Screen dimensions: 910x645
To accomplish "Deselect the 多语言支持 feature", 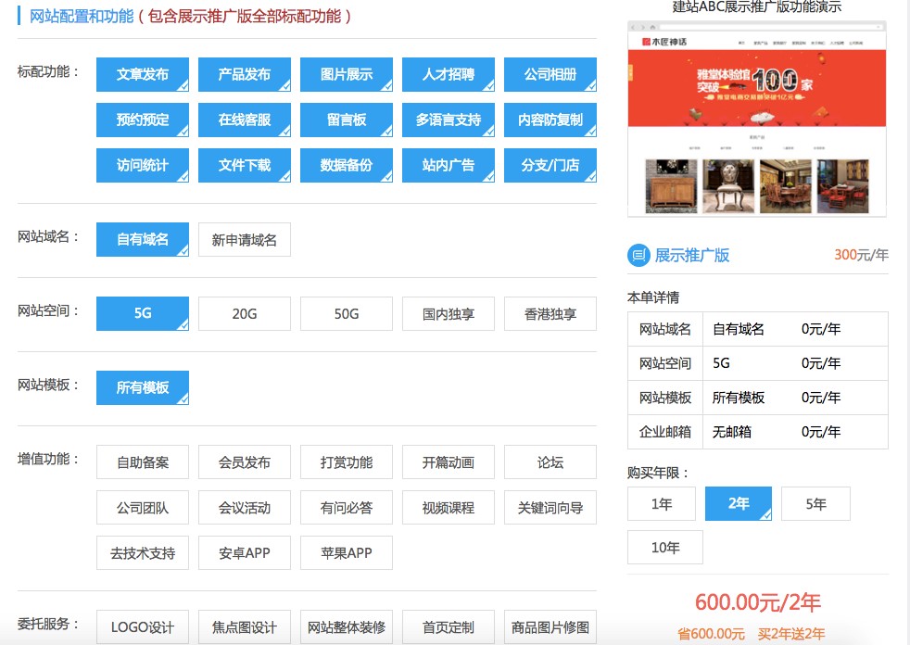I will (448, 120).
